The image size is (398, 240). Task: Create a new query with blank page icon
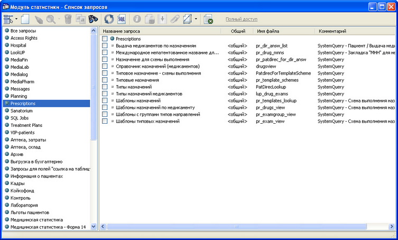pyautogui.click(x=25, y=19)
